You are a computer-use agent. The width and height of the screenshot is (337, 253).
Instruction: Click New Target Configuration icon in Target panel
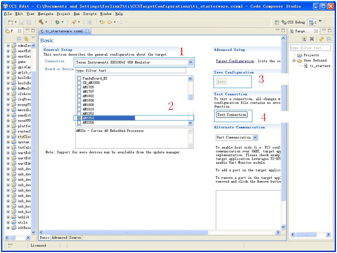(x=304, y=39)
